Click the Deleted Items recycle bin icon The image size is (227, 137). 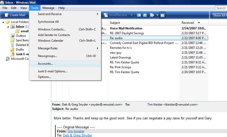[x=13, y=45]
